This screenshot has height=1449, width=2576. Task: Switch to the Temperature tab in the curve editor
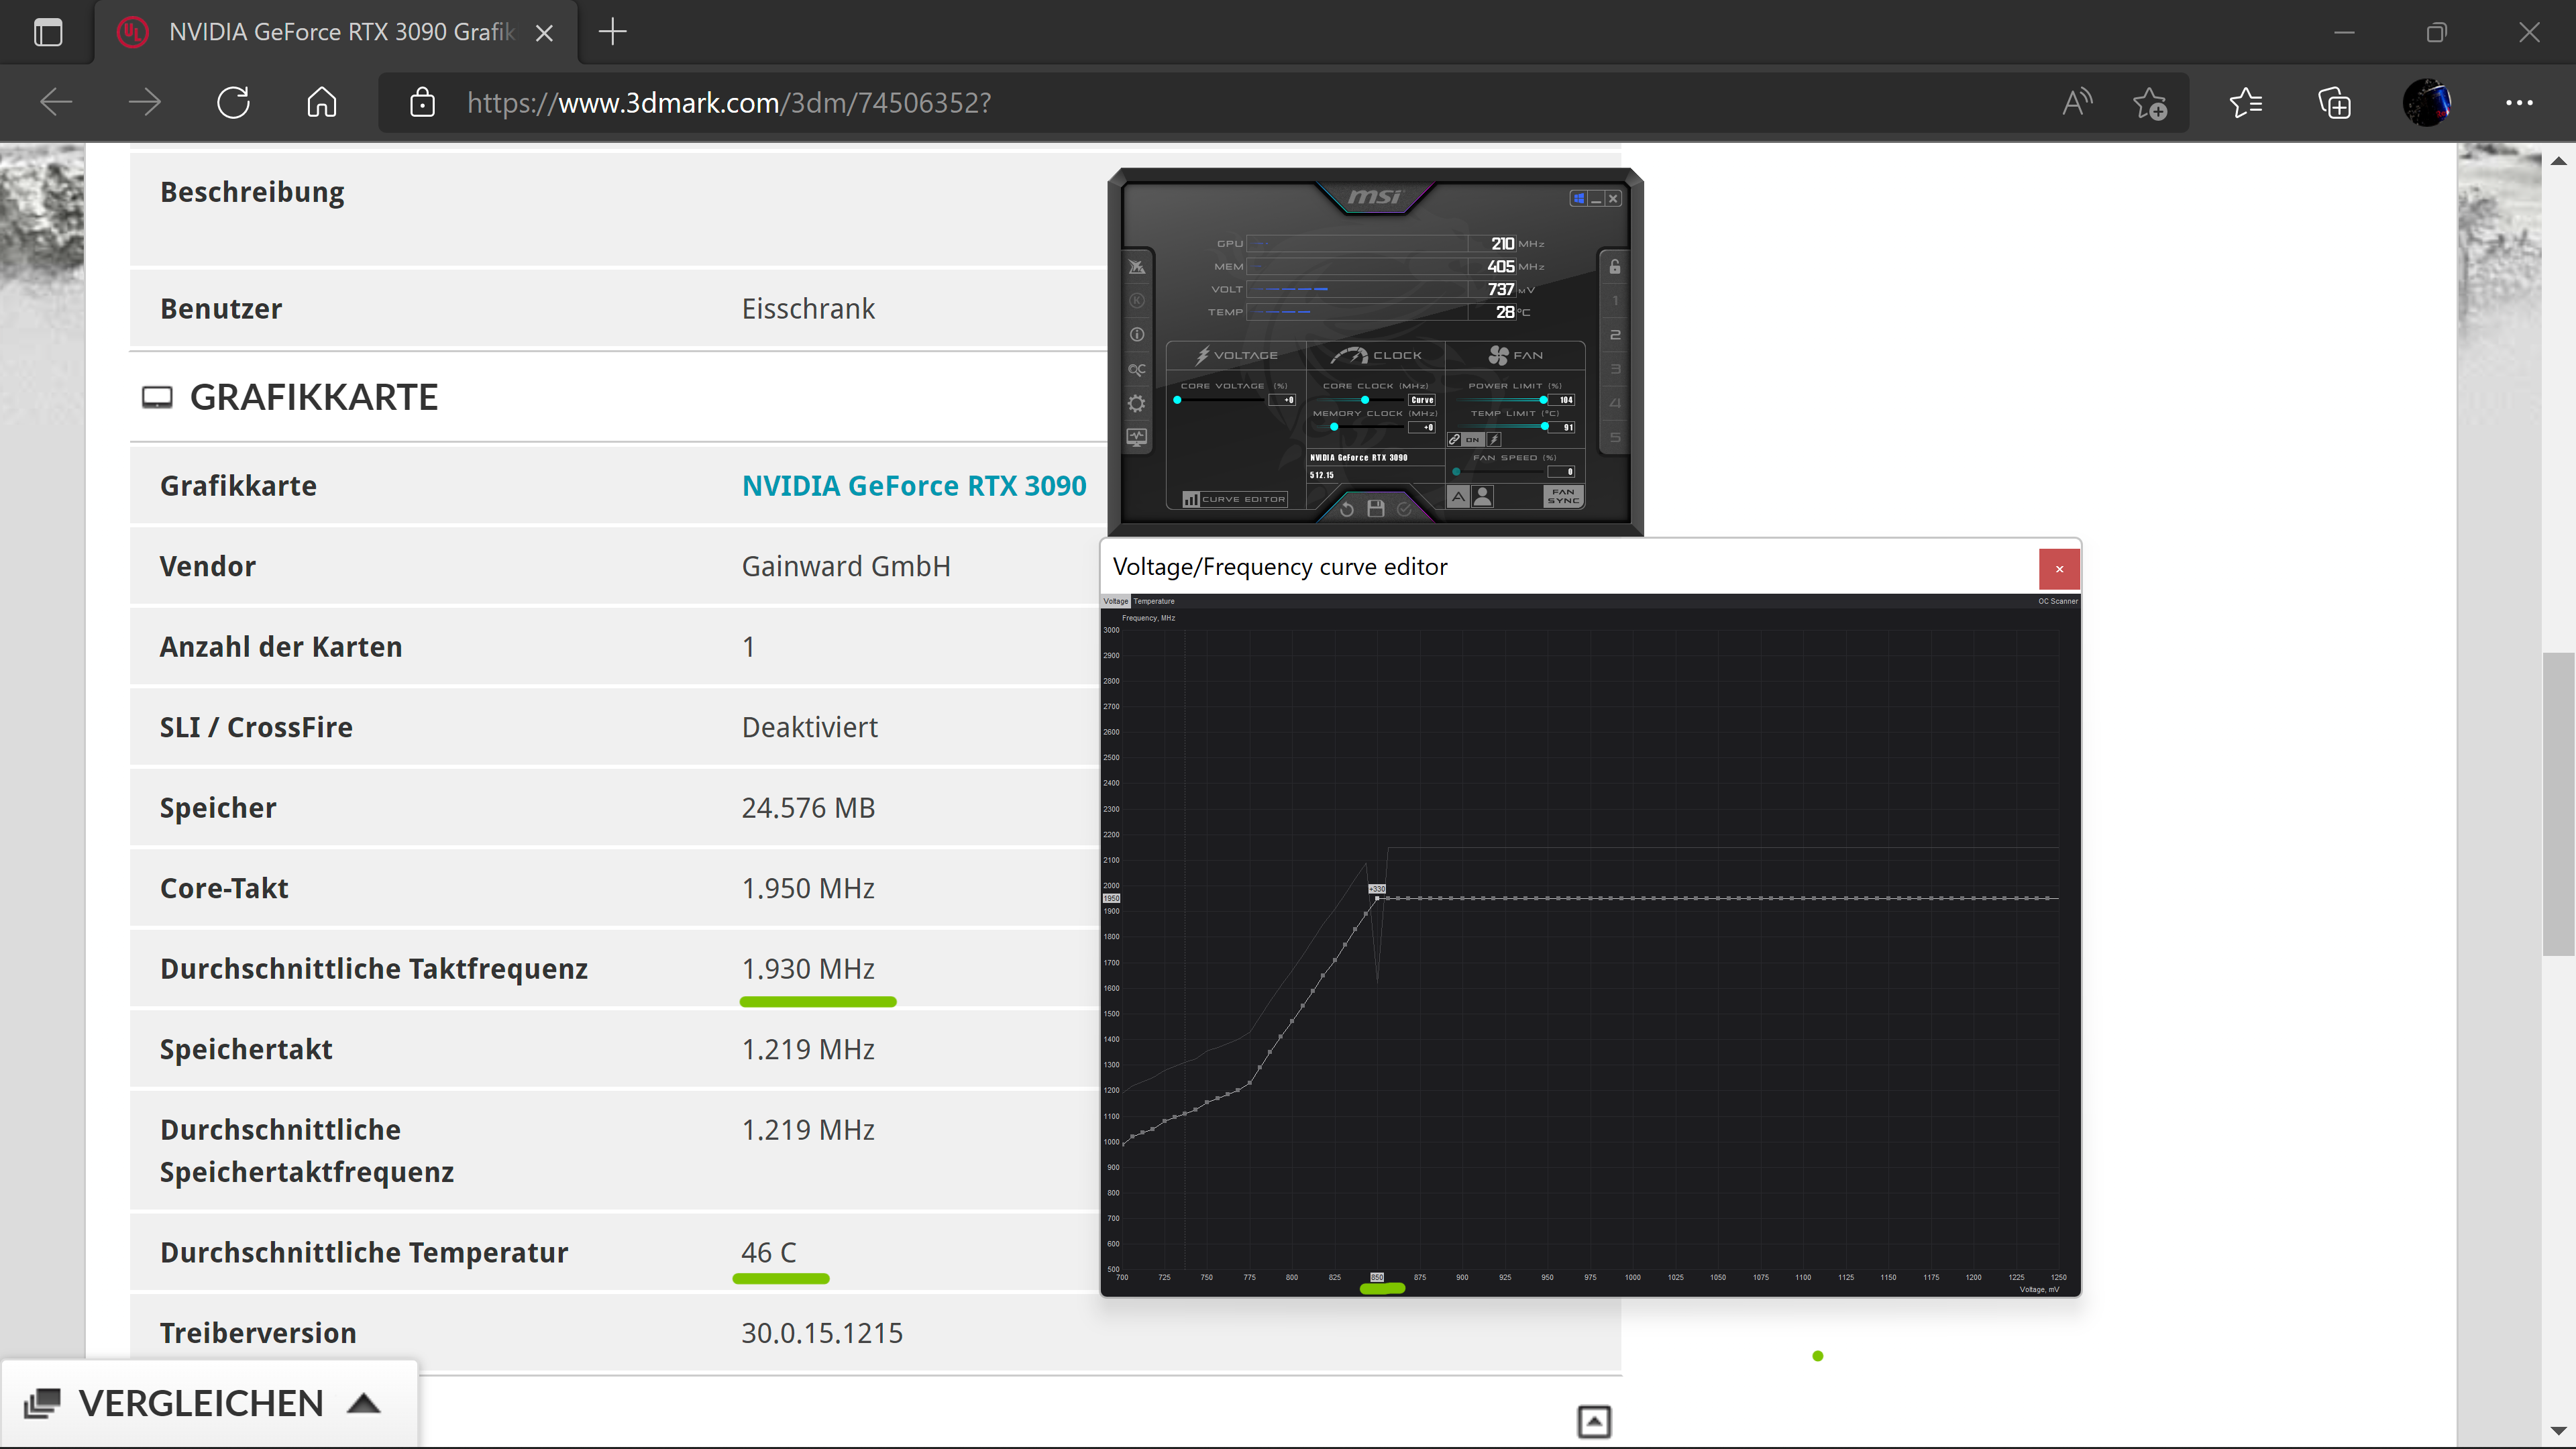(x=1154, y=601)
